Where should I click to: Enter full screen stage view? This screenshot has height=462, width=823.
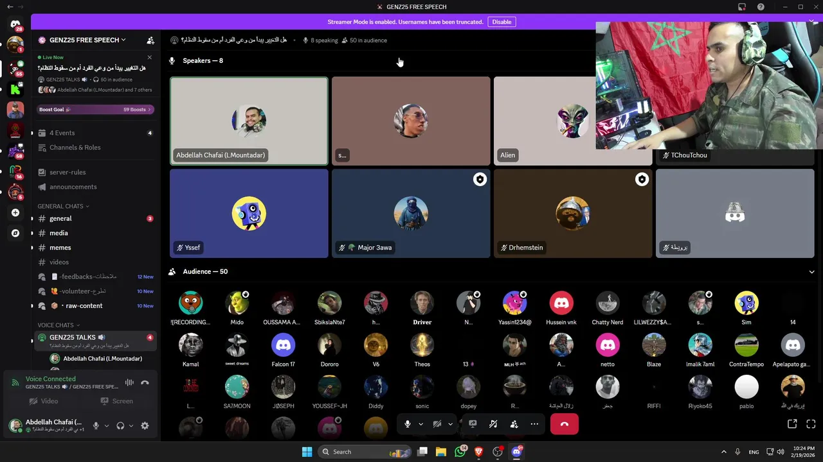(811, 424)
